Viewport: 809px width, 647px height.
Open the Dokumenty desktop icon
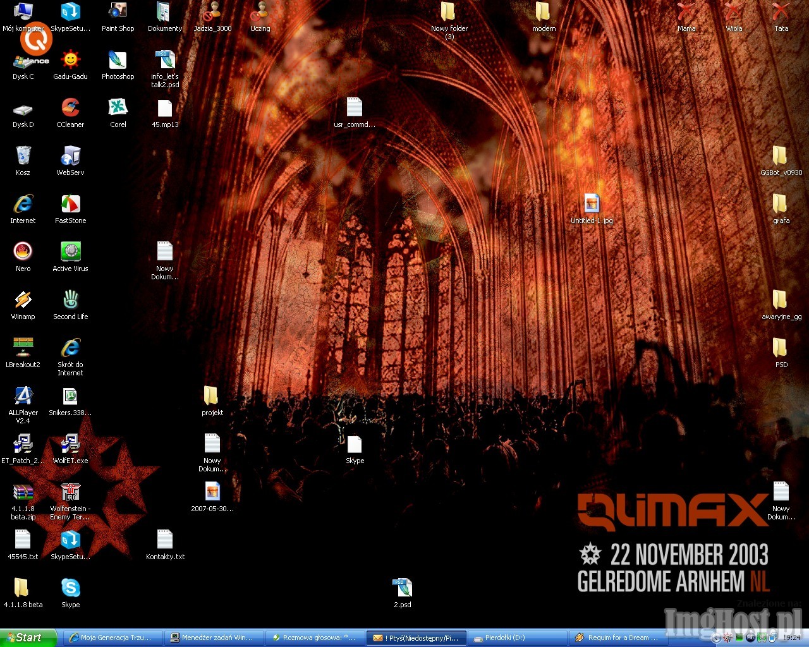click(x=165, y=17)
